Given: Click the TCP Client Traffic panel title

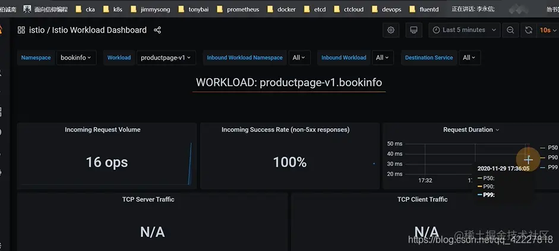Looking at the screenshot, I should point(422,199).
